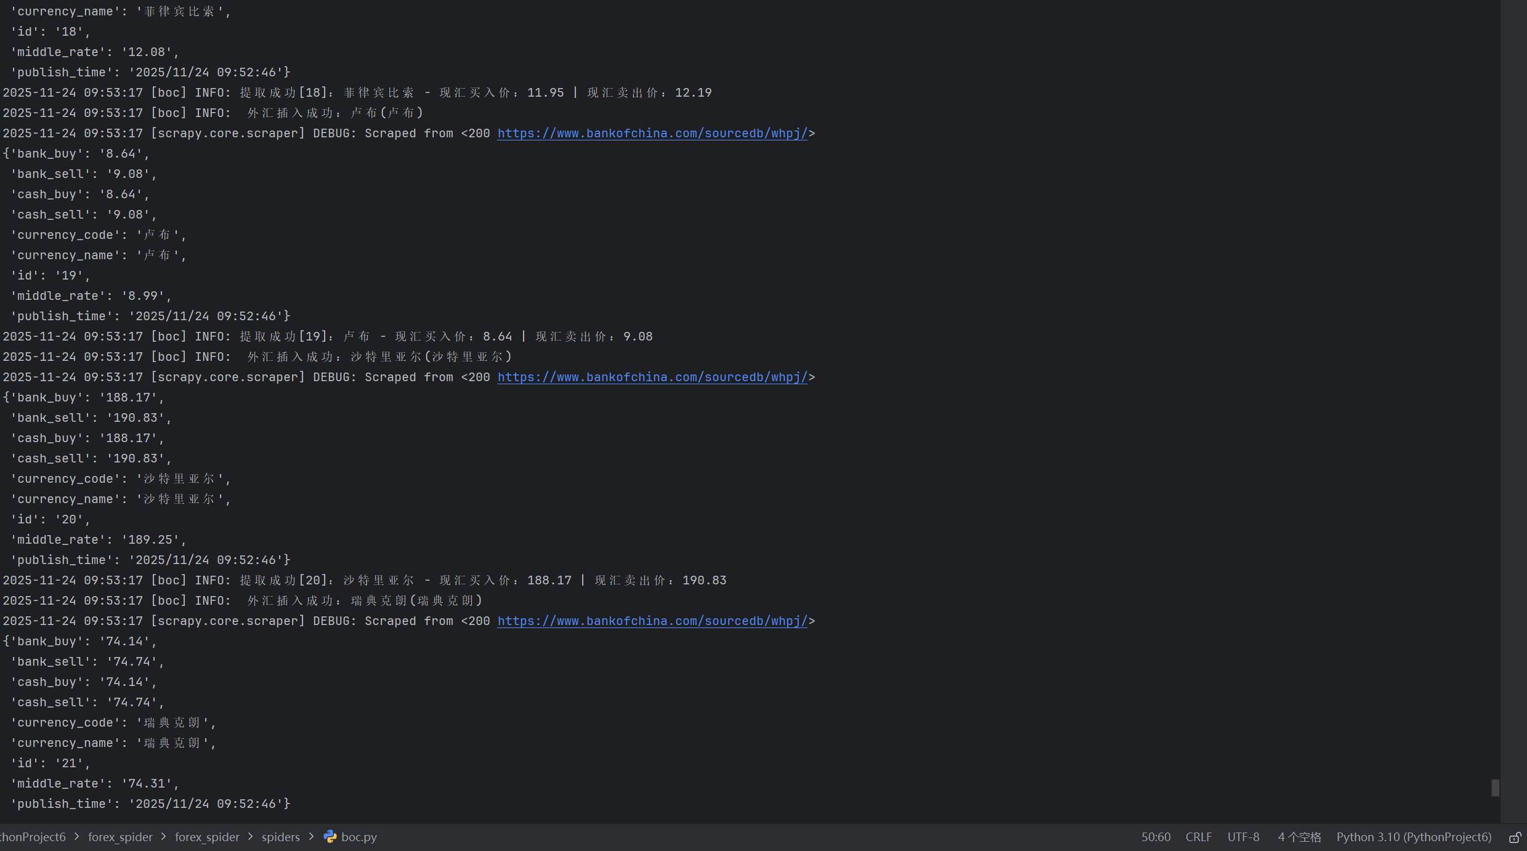Open the spiders folder breadcrumb

coord(280,837)
